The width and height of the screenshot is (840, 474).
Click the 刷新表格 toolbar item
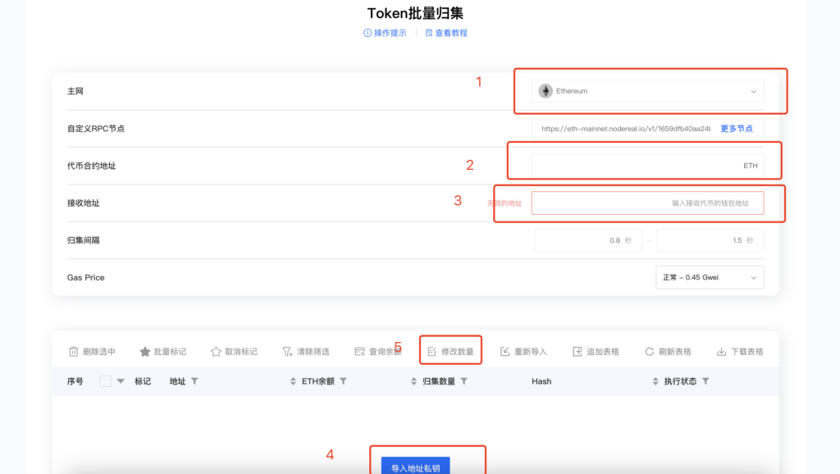click(x=668, y=351)
